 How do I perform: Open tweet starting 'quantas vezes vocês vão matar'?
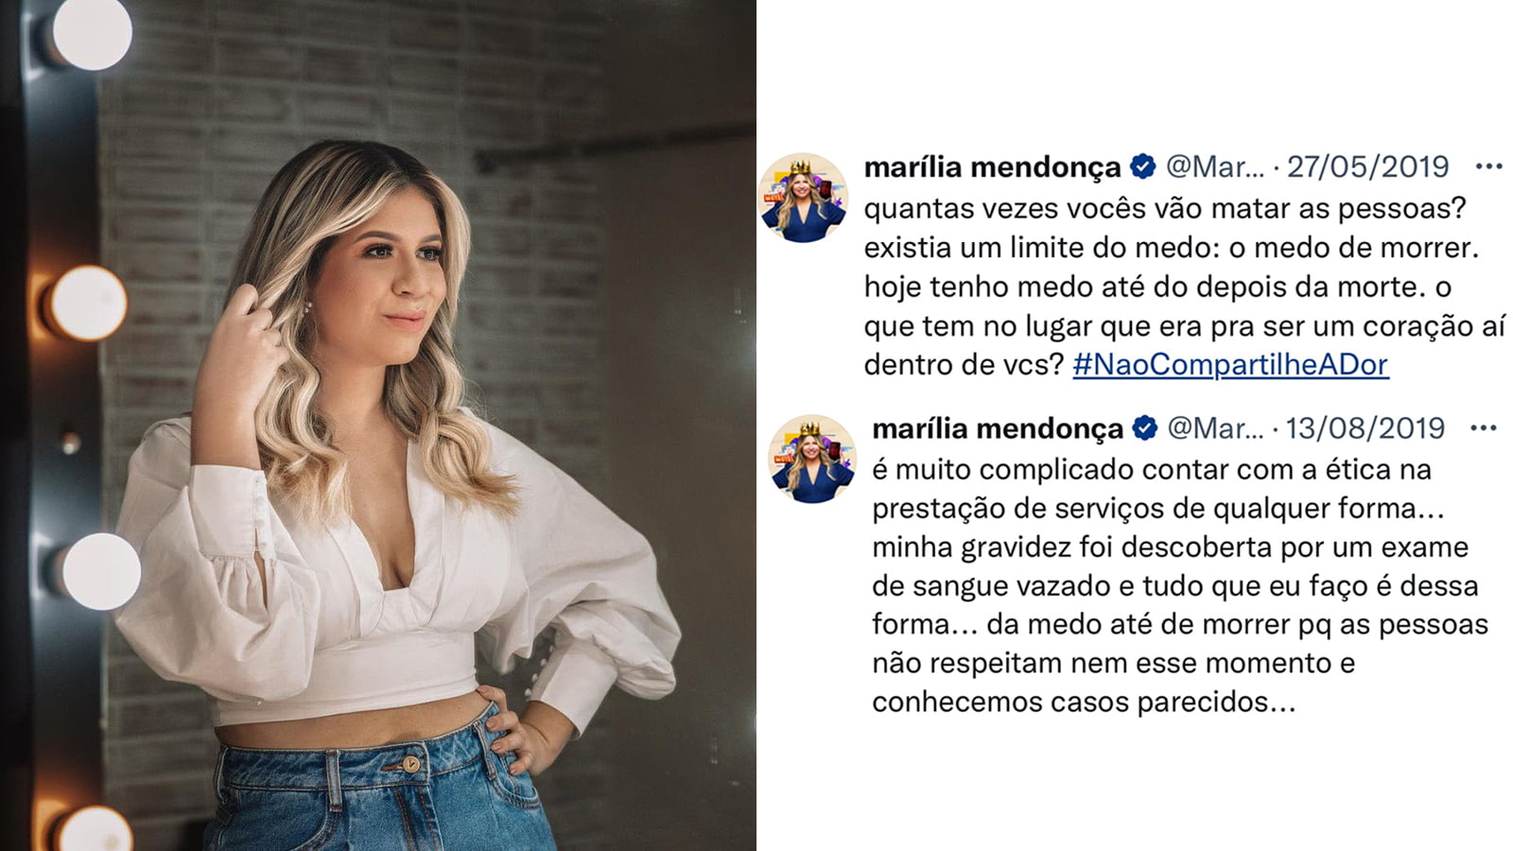pos(1184,287)
